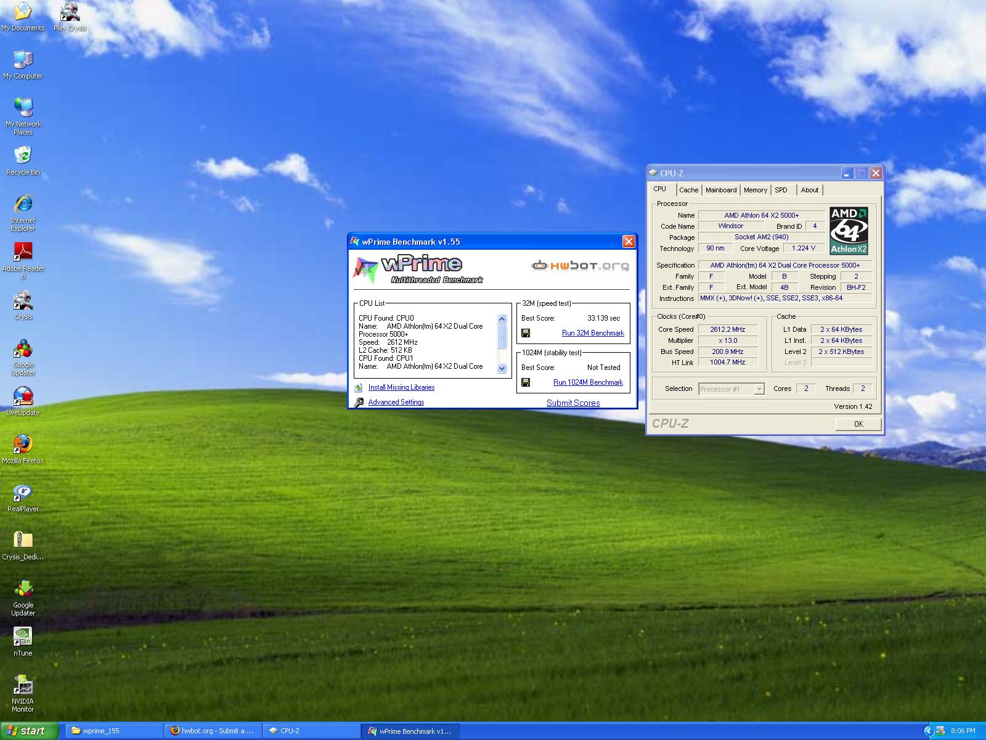The width and height of the screenshot is (986, 740).
Task: Select the Mozilla Firefox shortcut
Action: click(23, 449)
